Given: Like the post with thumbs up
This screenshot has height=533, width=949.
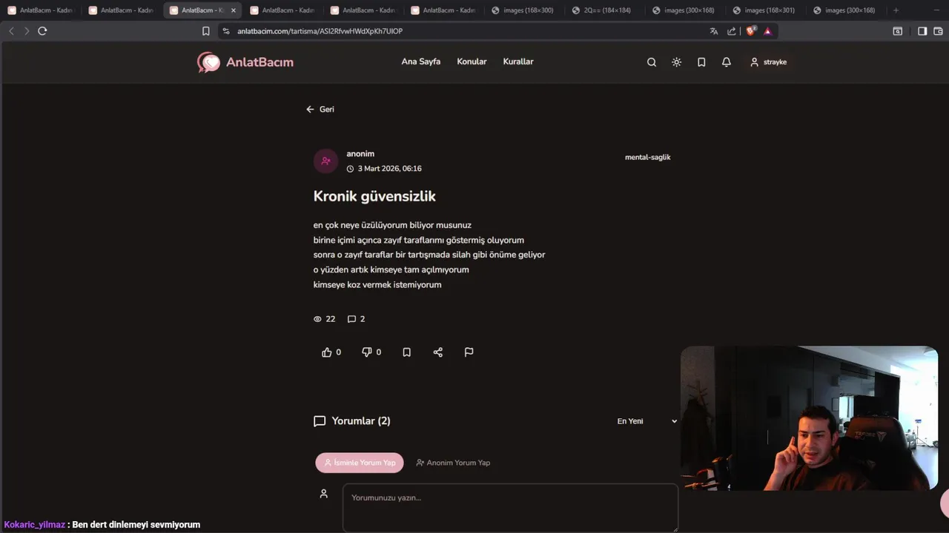Looking at the screenshot, I should [331, 352].
